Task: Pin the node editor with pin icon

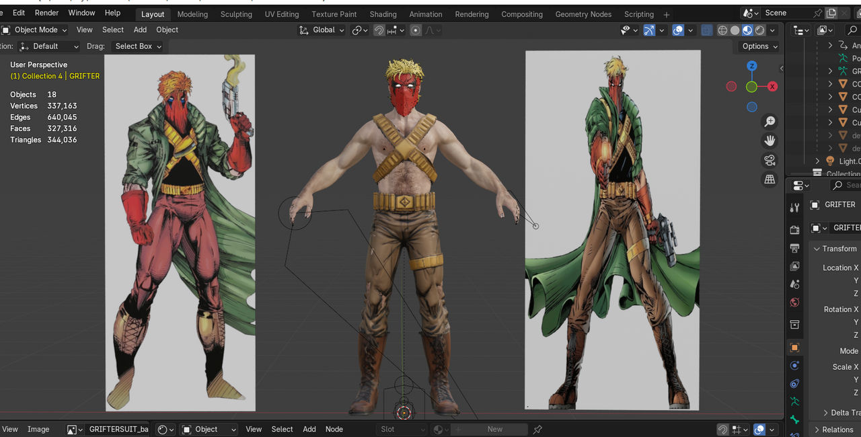Action: coord(537,430)
